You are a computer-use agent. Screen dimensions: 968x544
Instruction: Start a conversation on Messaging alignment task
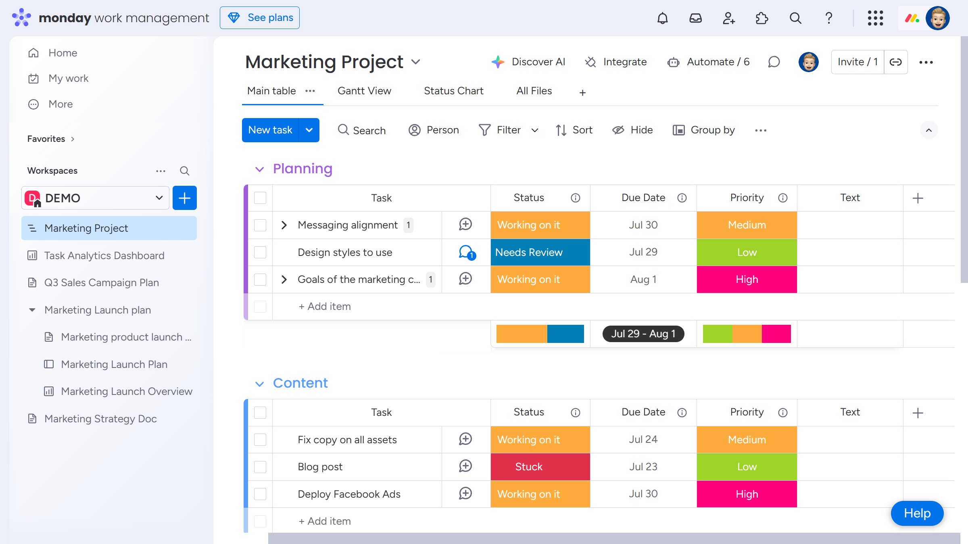pyautogui.click(x=465, y=225)
